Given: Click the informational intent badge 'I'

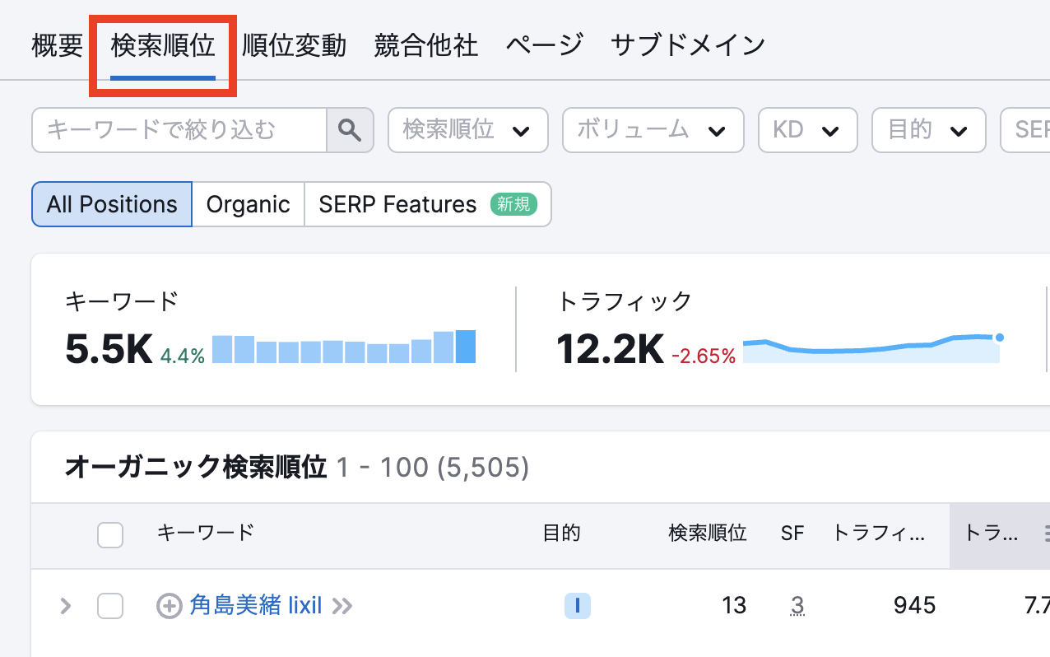Looking at the screenshot, I should [x=577, y=606].
